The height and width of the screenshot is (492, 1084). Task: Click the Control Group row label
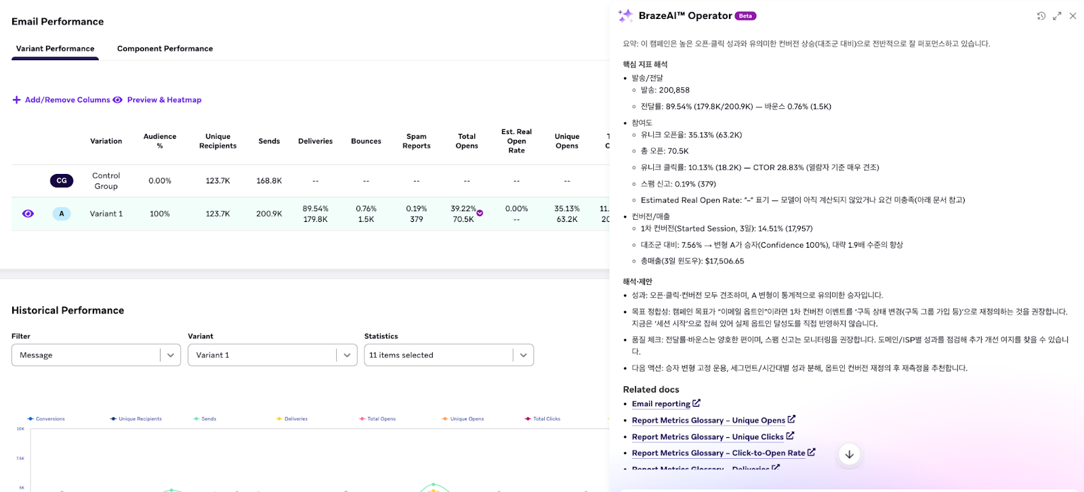(x=106, y=181)
